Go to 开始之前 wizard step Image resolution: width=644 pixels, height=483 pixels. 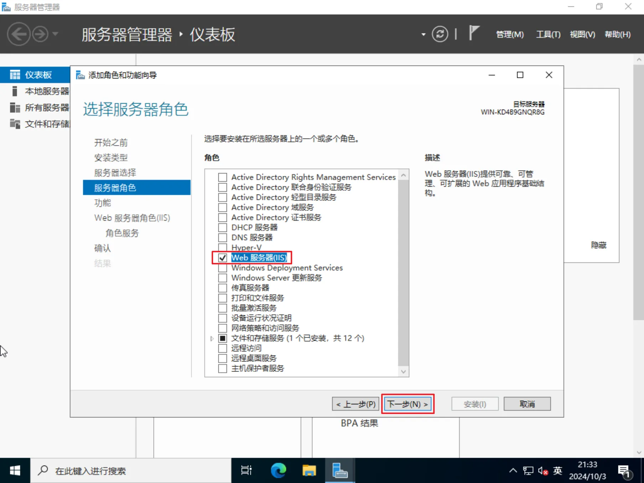[111, 142]
